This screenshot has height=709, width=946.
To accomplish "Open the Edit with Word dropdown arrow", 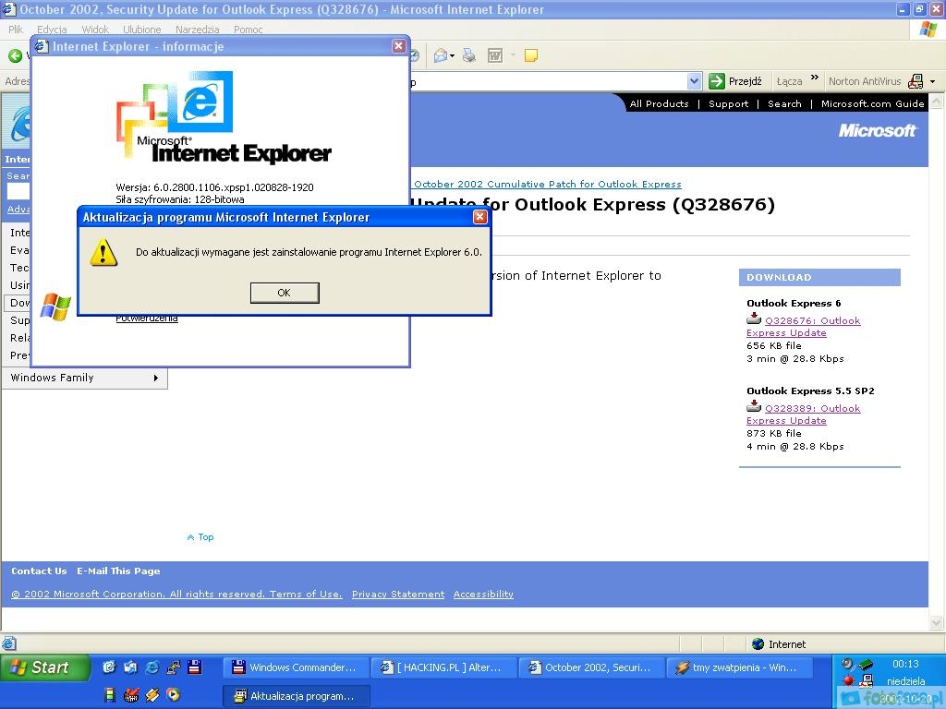I will coord(513,55).
